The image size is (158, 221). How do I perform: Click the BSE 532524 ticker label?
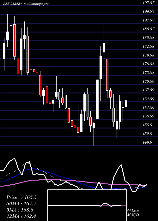click(x=12, y=4)
